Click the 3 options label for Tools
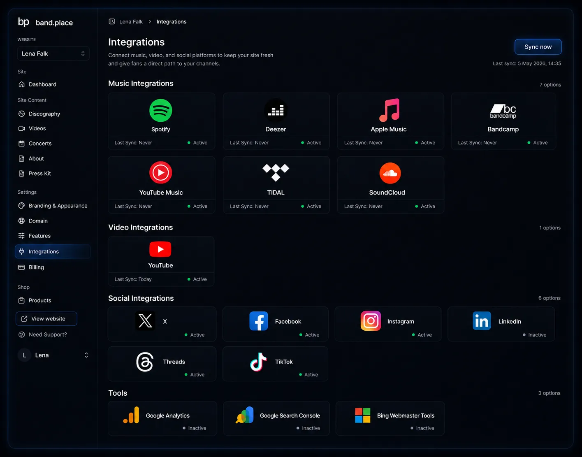582x457 pixels. click(x=550, y=393)
